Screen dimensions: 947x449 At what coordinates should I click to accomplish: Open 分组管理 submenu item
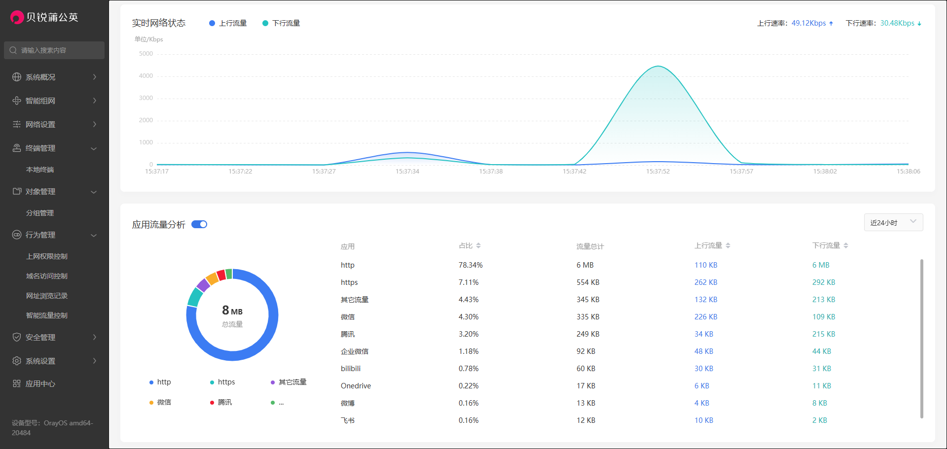40,213
